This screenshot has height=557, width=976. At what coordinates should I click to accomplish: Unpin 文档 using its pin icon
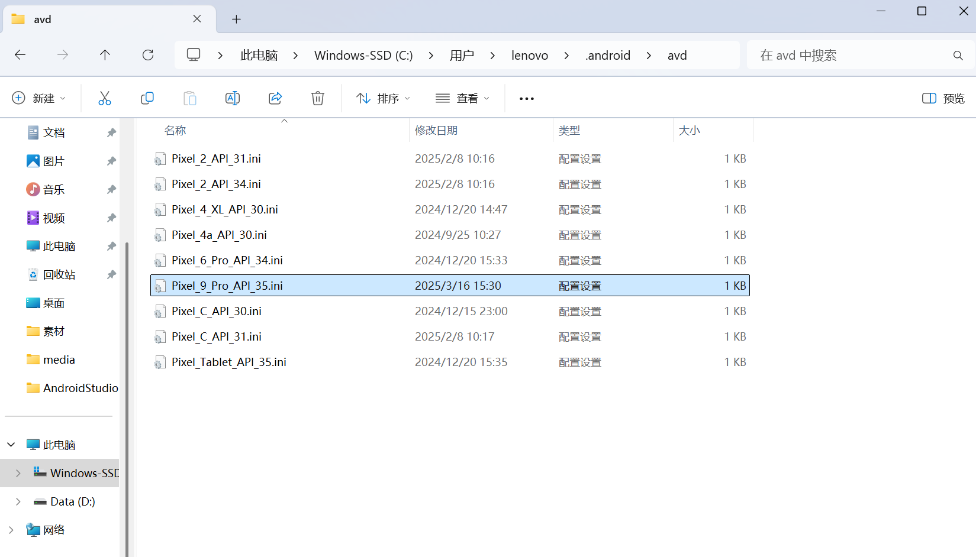[x=111, y=132]
